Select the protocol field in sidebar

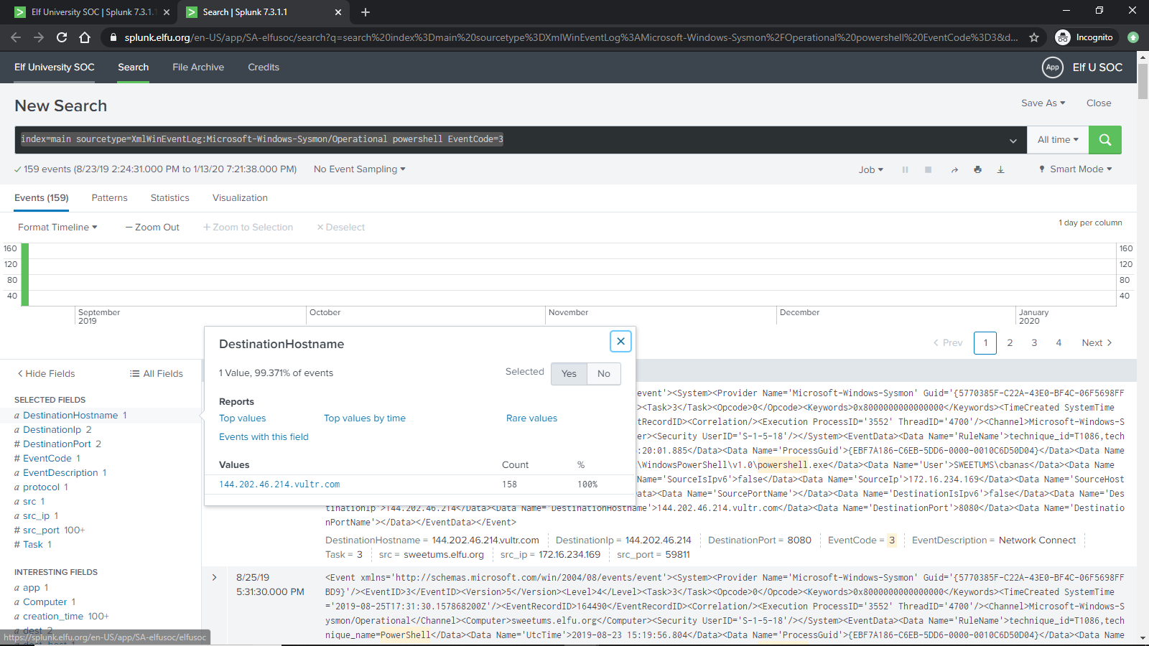(x=41, y=487)
